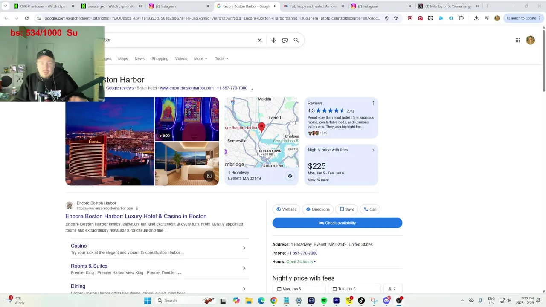Reload the page

26,18
